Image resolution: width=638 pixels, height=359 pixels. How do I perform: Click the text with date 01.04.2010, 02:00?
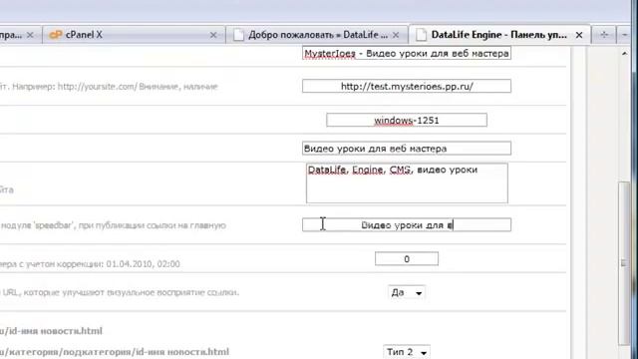90,264
